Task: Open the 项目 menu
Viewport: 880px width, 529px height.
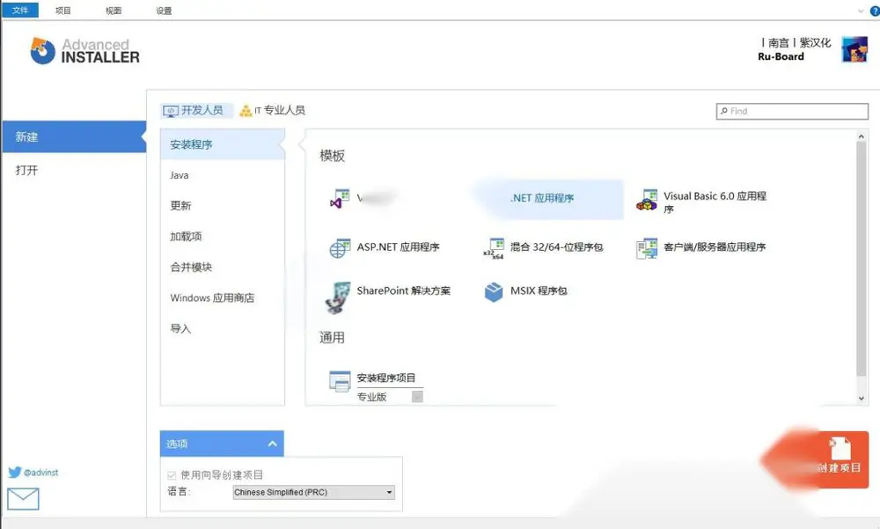Action: (62, 11)
